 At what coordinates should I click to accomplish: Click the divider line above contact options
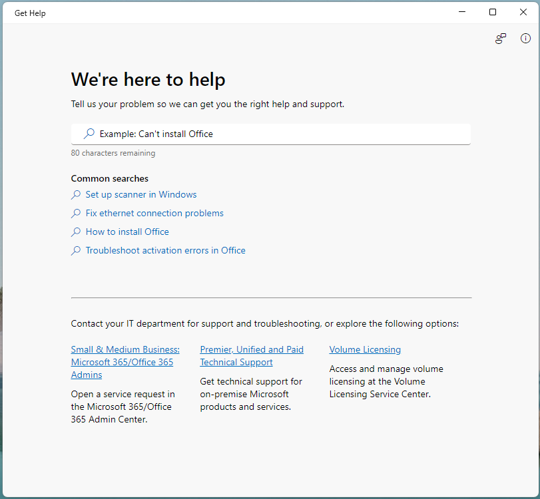(x=271, y=297)
